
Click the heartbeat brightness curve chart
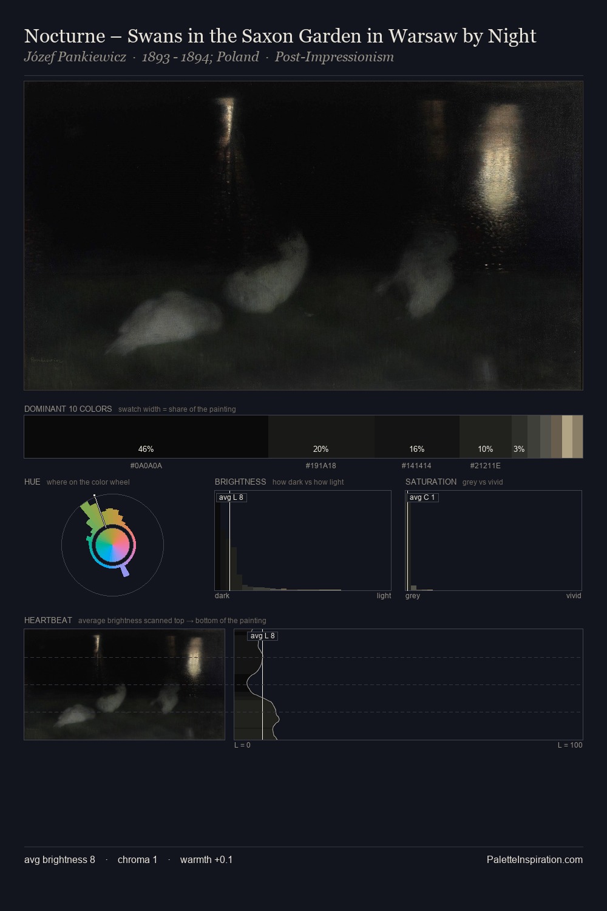pos(409,684)
